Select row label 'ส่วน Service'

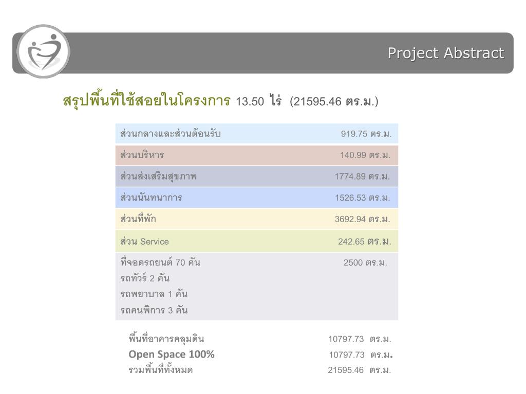click(x=144, y=242)
